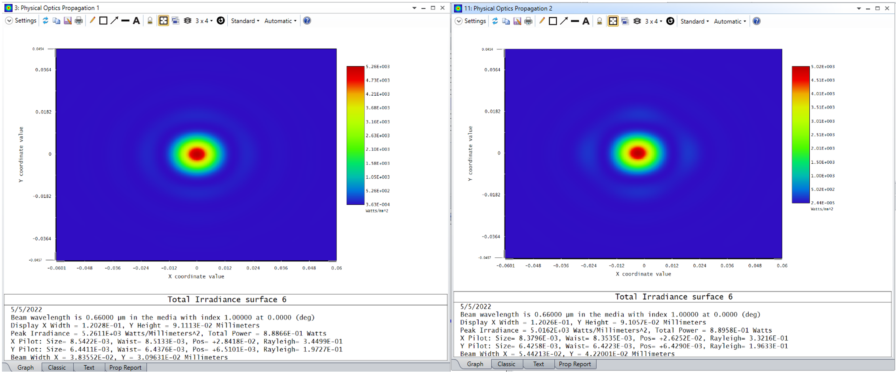Click the copy icon in Propagation 2 toolbar
This screenshot has width=896, height=374.
coord(506,21)
